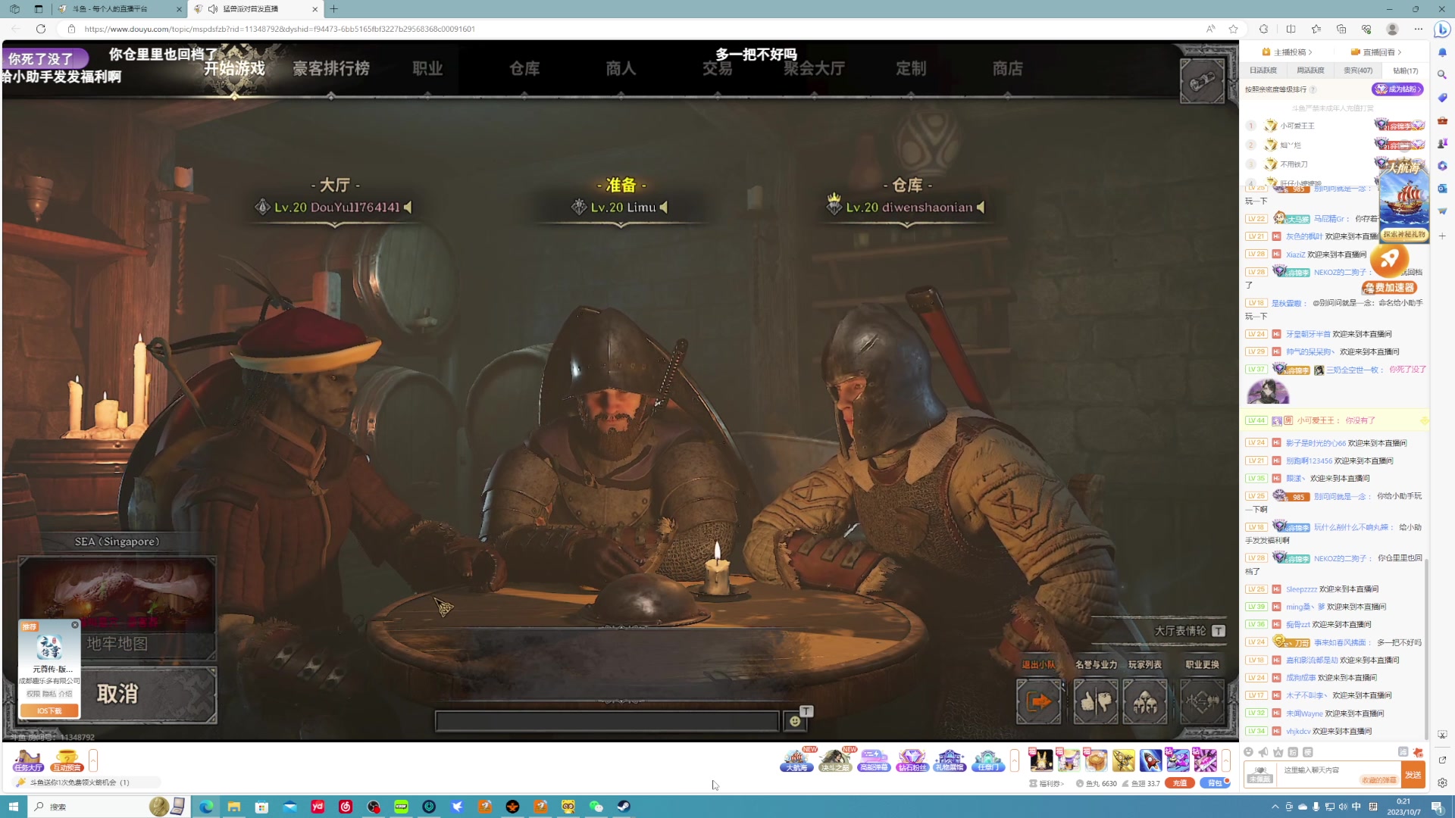Send the blue rocket gift
Screen dimensions: 1455x818
coord(1150,760)
